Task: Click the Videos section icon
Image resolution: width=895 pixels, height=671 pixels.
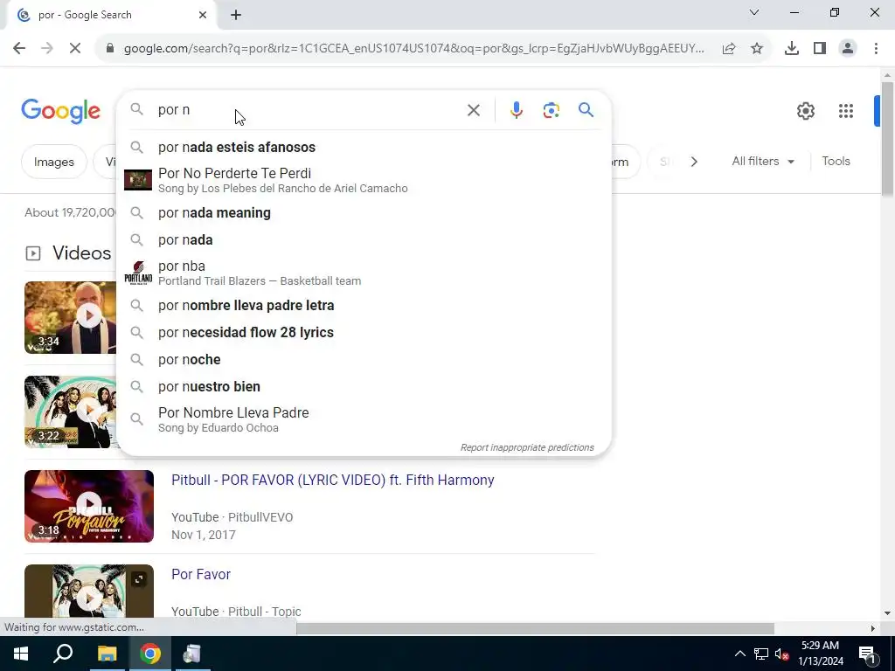Action: (33, 253)
